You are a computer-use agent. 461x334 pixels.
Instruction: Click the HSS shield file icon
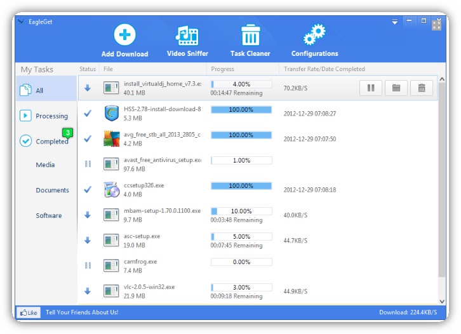point(111,113)
